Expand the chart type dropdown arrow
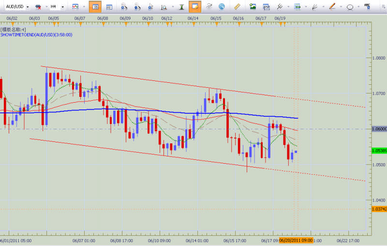The width and height of the screenshot is (387, 246). (84, 7)
